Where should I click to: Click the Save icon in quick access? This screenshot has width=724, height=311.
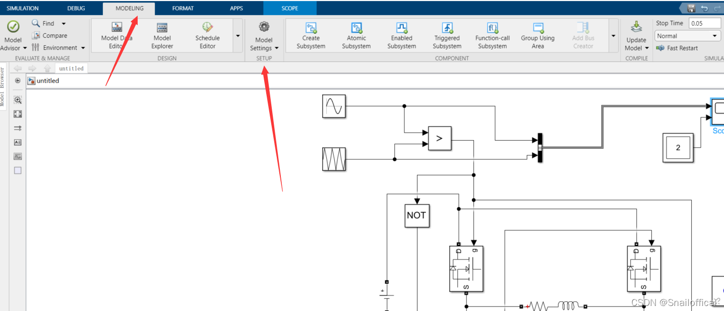pyautogui.click(x=691, y=8)
